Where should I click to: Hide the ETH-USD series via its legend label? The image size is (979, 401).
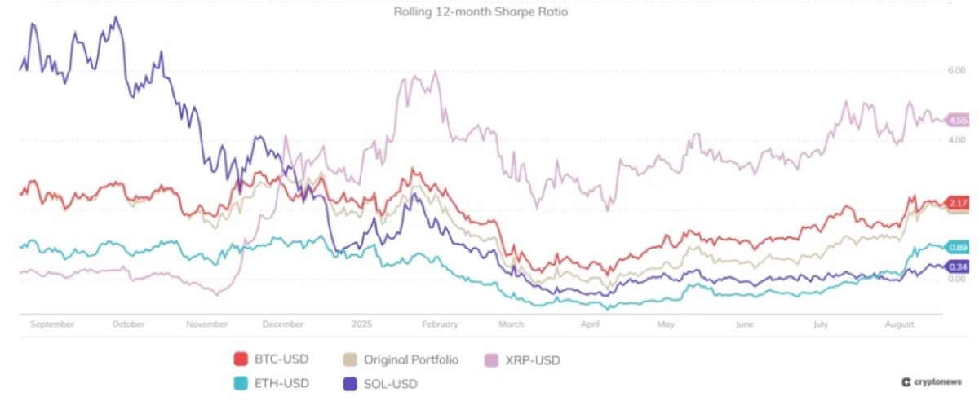pos(281,382)
